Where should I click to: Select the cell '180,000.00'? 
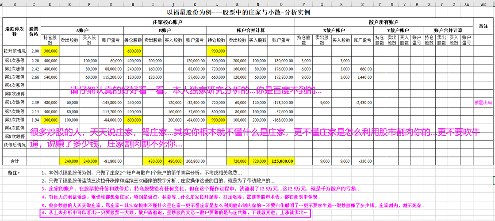[x=281, y=61]
